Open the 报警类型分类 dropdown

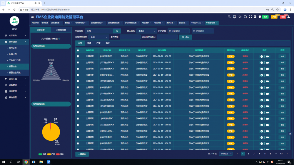[99, 37]
